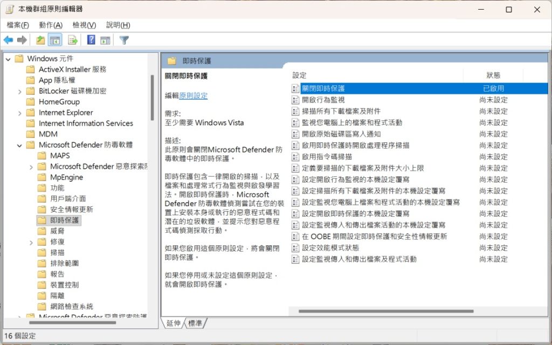552x345 pixels.
Task: Click the blue Back arrow in toolbar
Action: (8, 40)
